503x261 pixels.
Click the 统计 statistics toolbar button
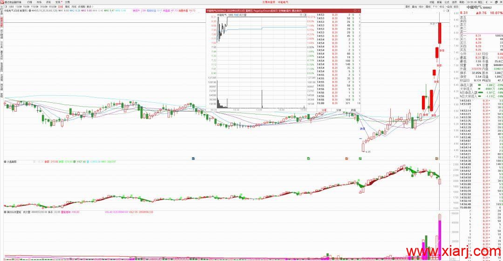click(421, 7)
